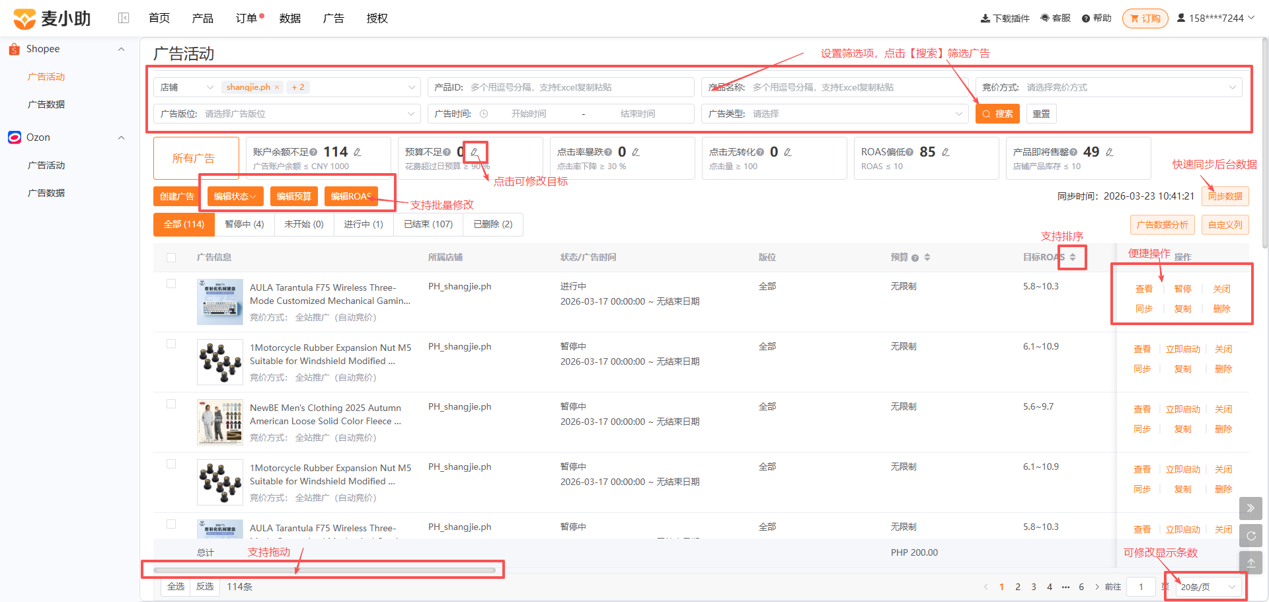The height and width of the screenshot is (602, 1269).
Task: Sort the table by 预算 column arrows
Action: (927, 257)
